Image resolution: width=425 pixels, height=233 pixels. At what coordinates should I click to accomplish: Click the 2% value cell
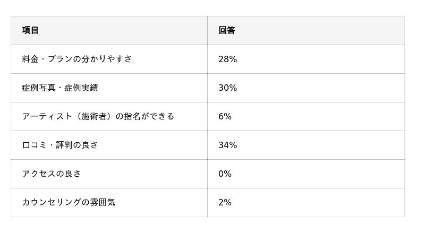pyautogui.click(x=225, y=203)
